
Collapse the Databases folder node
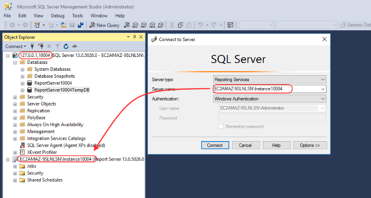point(15,62)
